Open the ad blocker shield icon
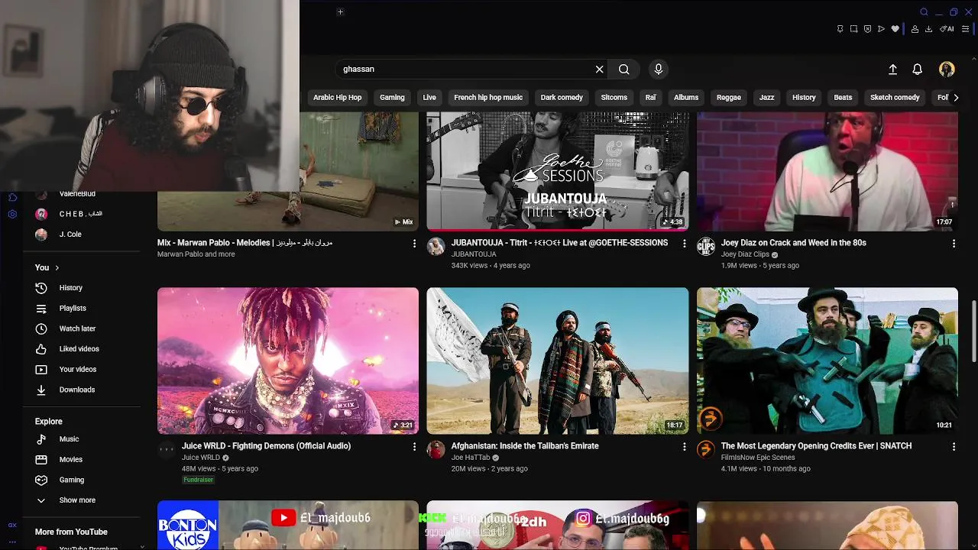The width and height of the screenshot is (978, 550). coord(867,29)
